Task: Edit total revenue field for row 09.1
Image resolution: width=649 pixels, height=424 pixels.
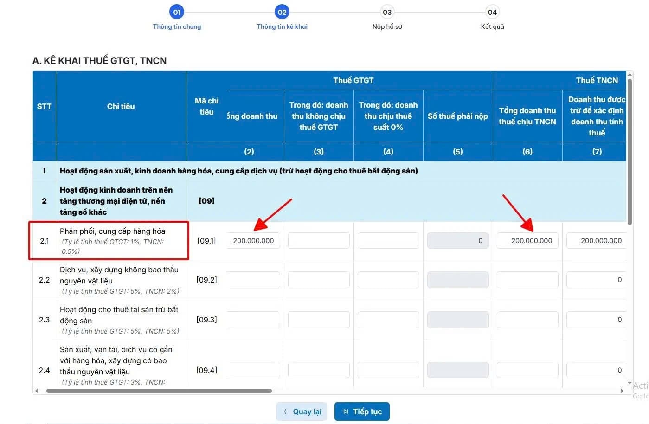Action: (253, 241)
